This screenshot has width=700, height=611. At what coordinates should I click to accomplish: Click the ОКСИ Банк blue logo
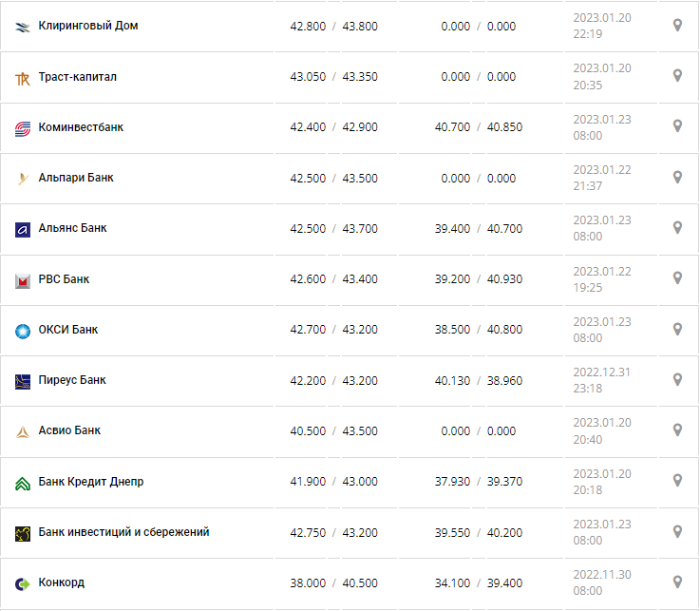point(23,331)
